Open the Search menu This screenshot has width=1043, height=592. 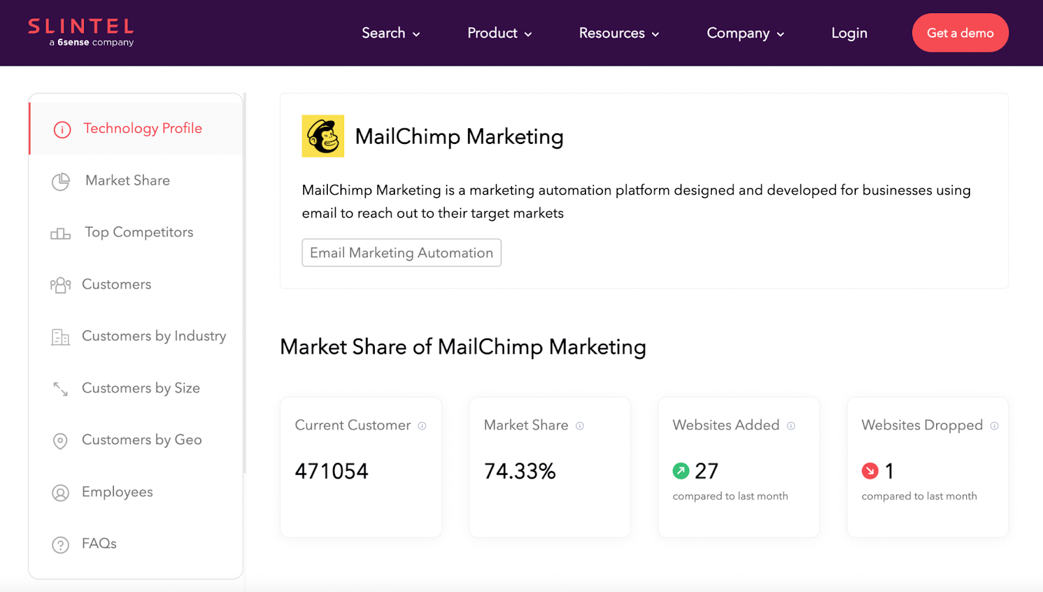(x=391, y=33)
